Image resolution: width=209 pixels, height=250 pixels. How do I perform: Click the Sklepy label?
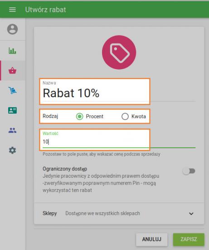[x=49, y=213]
